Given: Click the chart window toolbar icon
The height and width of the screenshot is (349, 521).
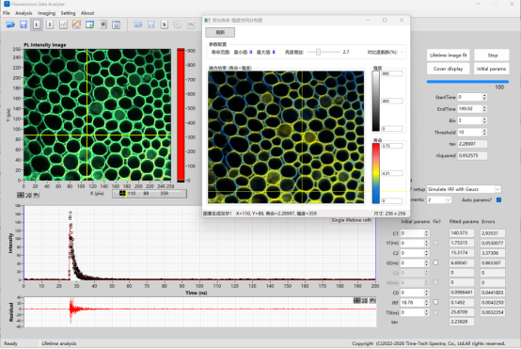Looking at the screenshot, I should [x=116, y=24].
